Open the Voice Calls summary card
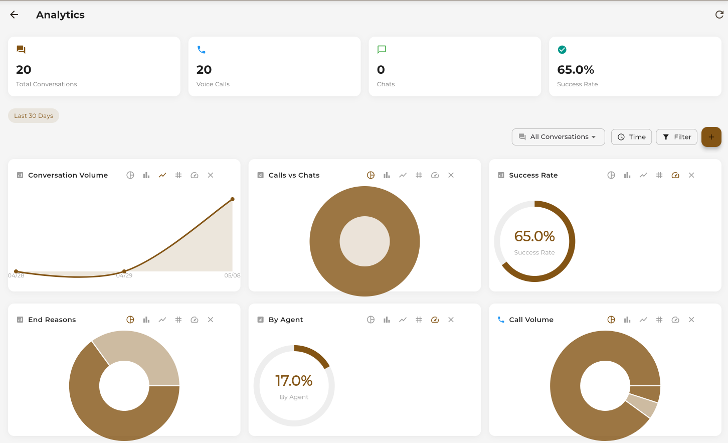The width and height of the screenshot is (728, 443). point(275,66)
